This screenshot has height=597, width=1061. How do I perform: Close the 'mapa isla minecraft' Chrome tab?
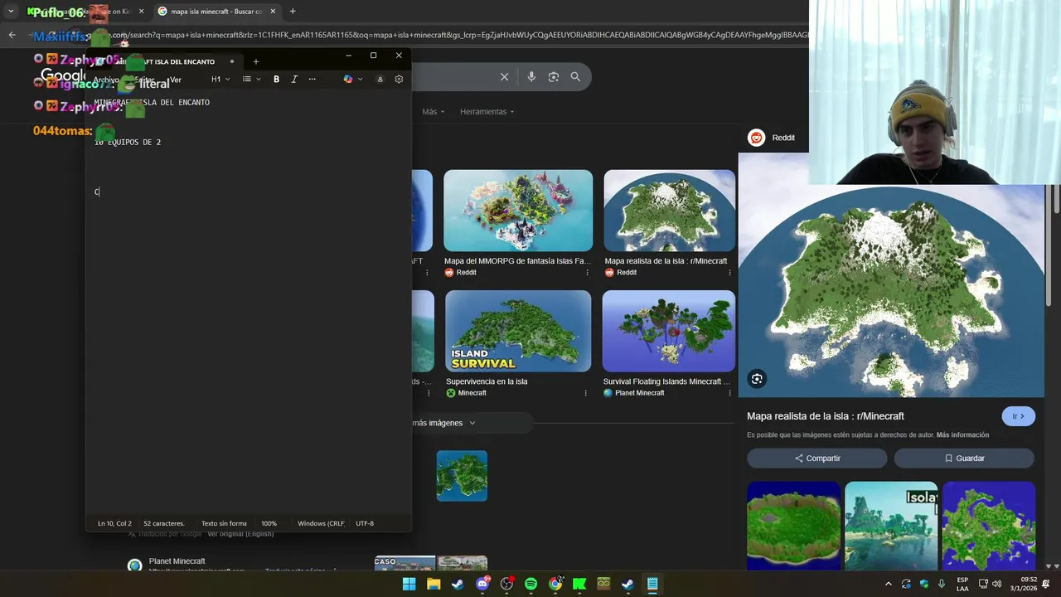click(x=273, y=12)
